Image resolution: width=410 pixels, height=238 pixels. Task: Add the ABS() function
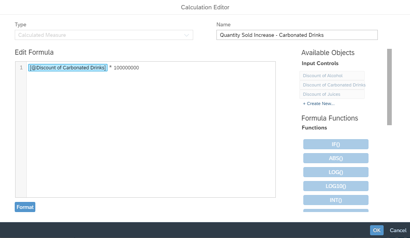[x=336, y=158]
